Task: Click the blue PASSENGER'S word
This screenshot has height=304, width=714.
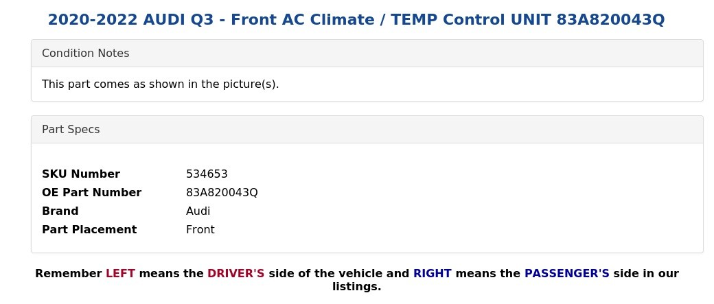Action: (567, 274)
